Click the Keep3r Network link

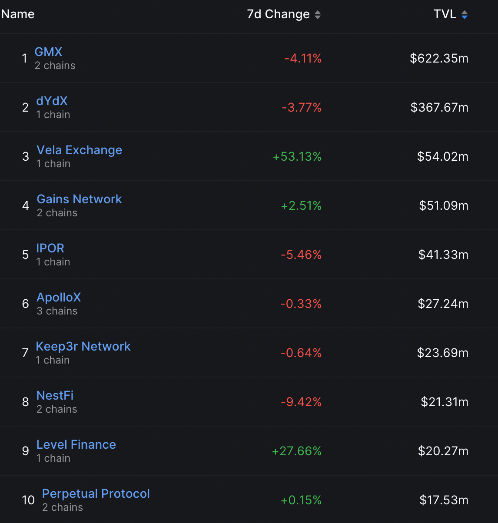(x=83, y=346)
